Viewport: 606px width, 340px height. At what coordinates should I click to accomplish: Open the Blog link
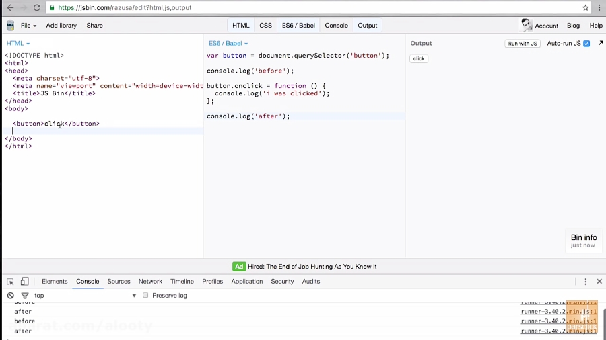coord(573,26)
